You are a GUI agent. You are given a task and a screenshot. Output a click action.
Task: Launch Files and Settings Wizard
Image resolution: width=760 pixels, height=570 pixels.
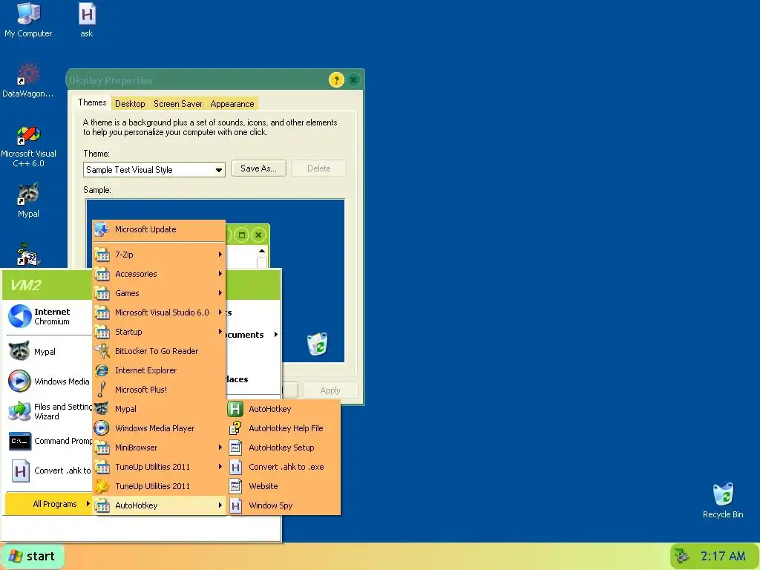click(48, 411)
